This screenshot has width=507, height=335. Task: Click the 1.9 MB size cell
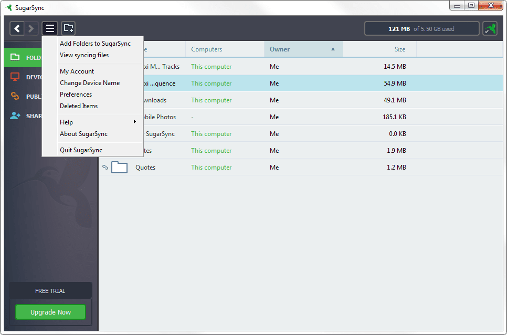pos(396,151)
